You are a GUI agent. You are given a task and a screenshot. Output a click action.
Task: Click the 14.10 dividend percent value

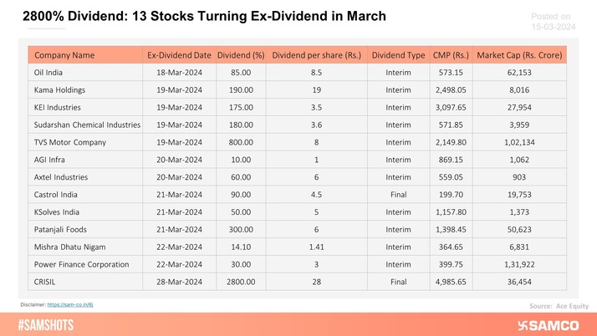241,247
